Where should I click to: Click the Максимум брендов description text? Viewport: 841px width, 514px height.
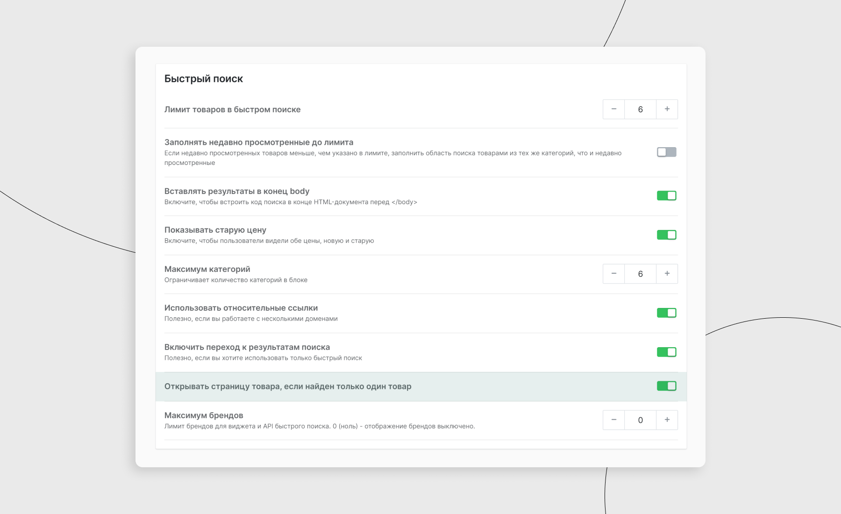(x=319, y=426)
